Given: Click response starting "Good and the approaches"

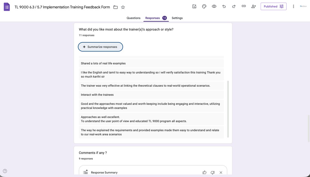Looking at the screenshot, I should pyautogui.click(x=151, y=106).
